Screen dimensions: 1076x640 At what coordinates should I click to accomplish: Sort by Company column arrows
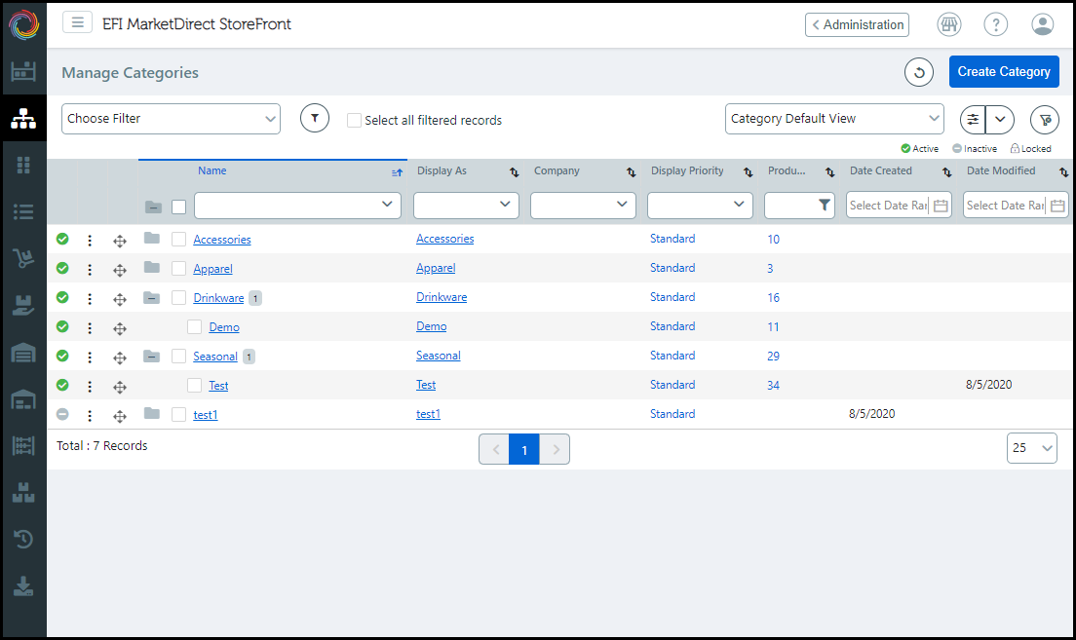click(x=631, y=172)
